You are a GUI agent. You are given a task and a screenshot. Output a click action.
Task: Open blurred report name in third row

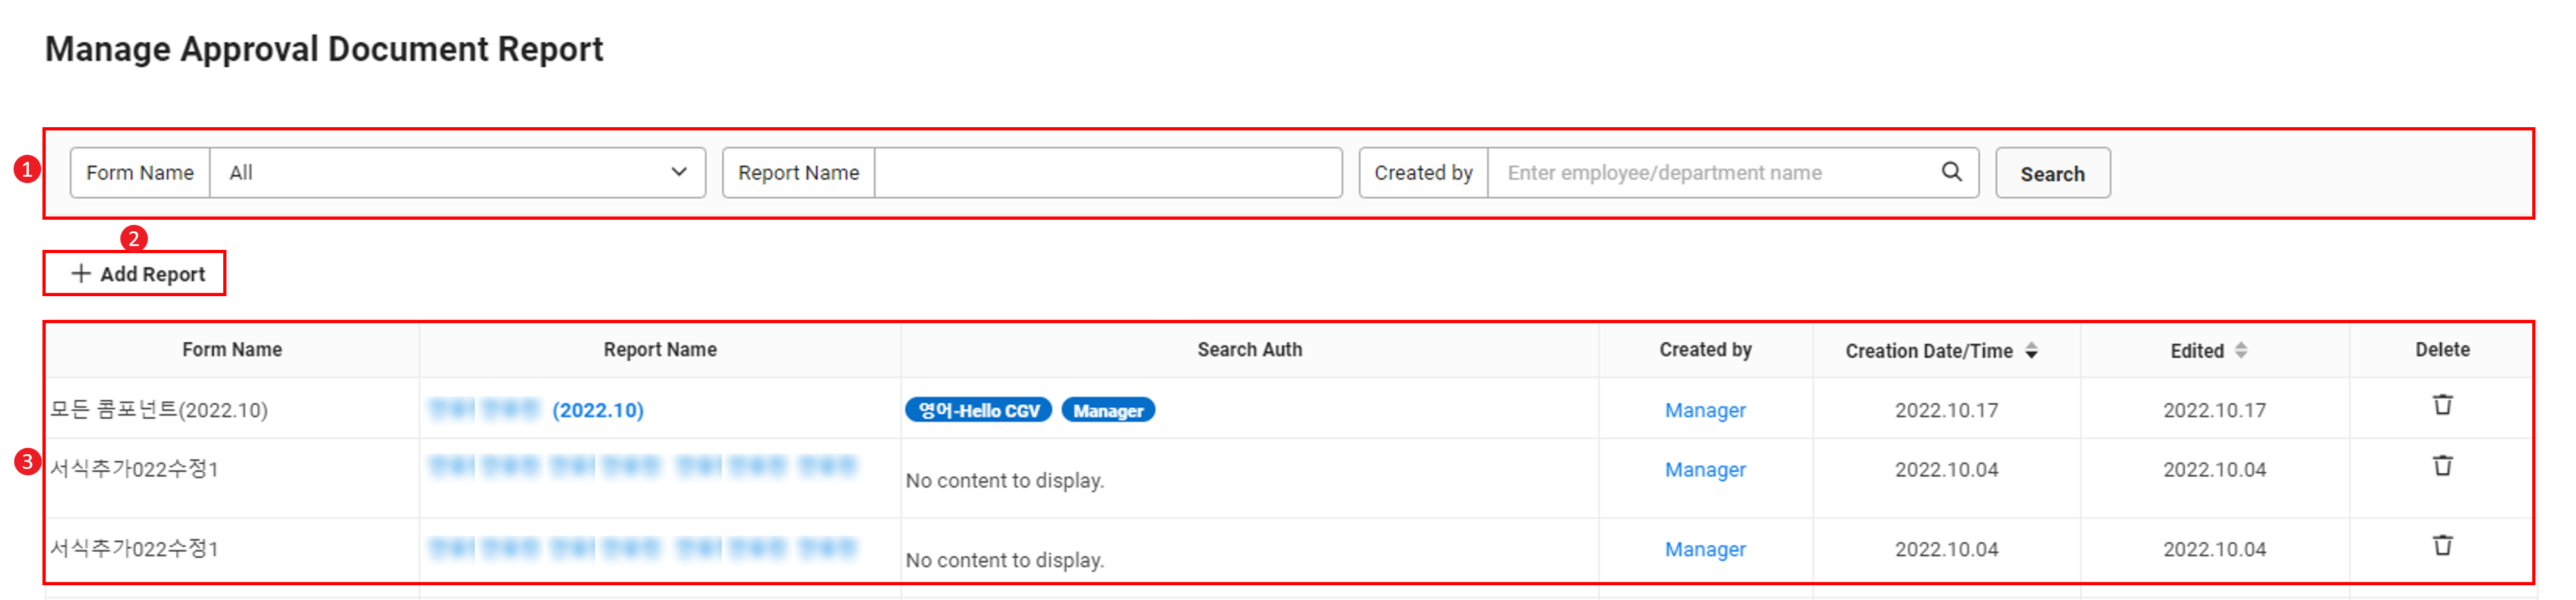pyautogui.click(x=642, y=548)
